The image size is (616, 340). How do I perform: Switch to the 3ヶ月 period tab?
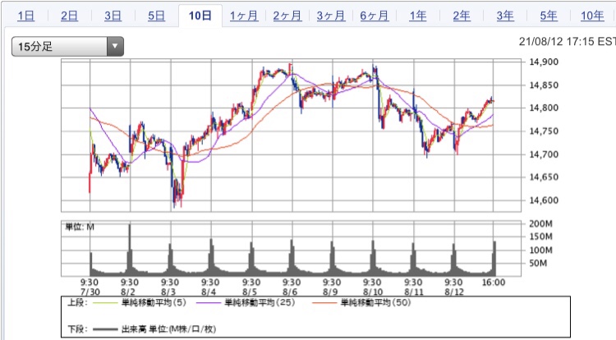click(x=331, y=16)
